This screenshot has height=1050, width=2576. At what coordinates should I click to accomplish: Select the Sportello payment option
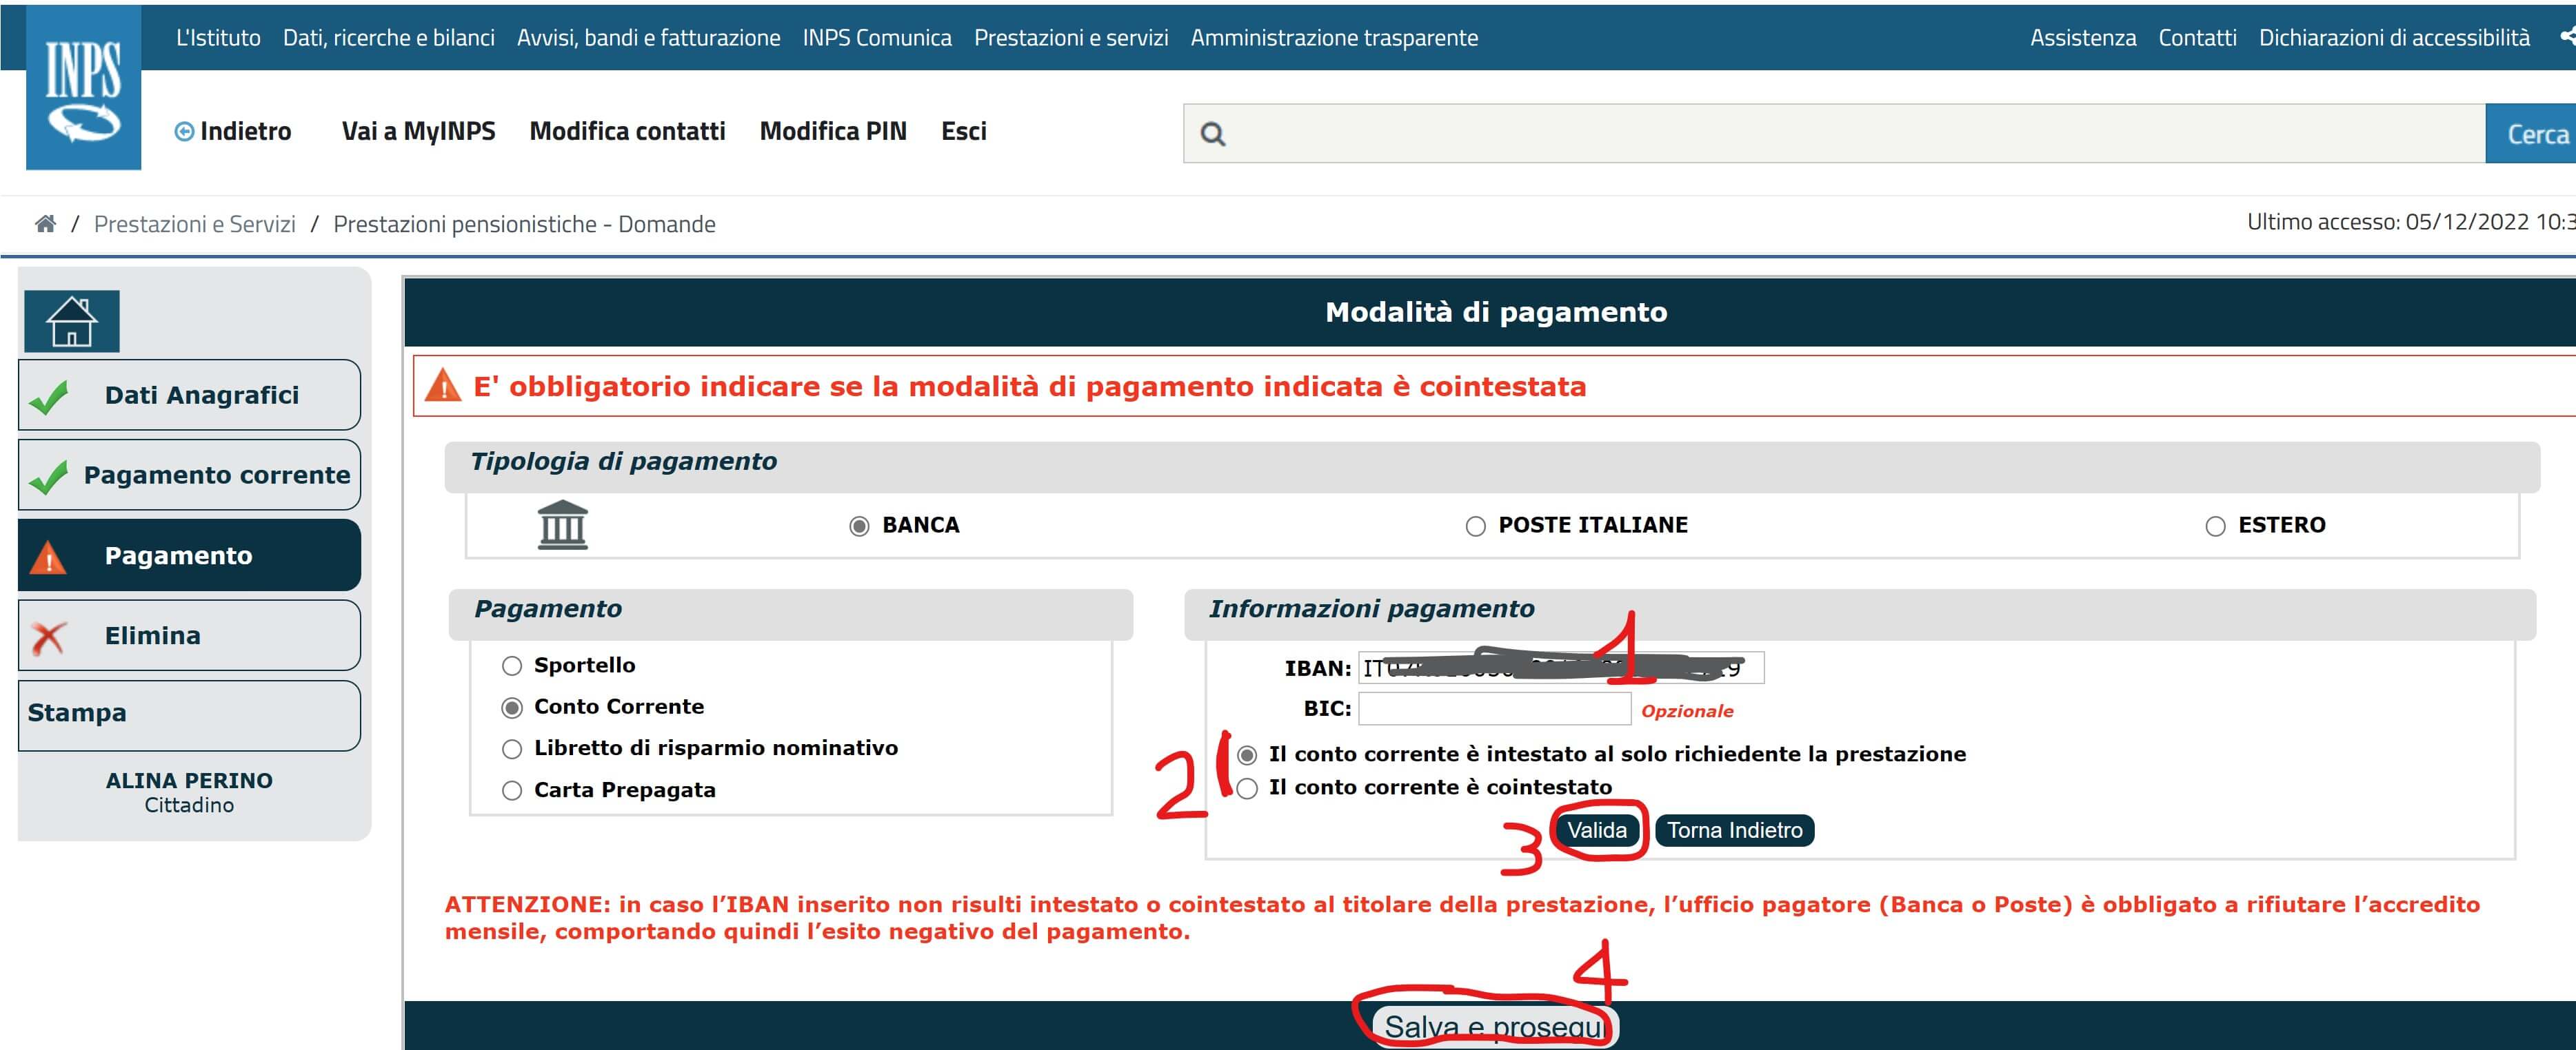[512, 666]
